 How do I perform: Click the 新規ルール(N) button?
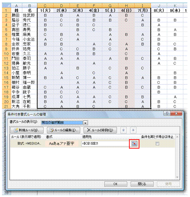click(27, 130)
